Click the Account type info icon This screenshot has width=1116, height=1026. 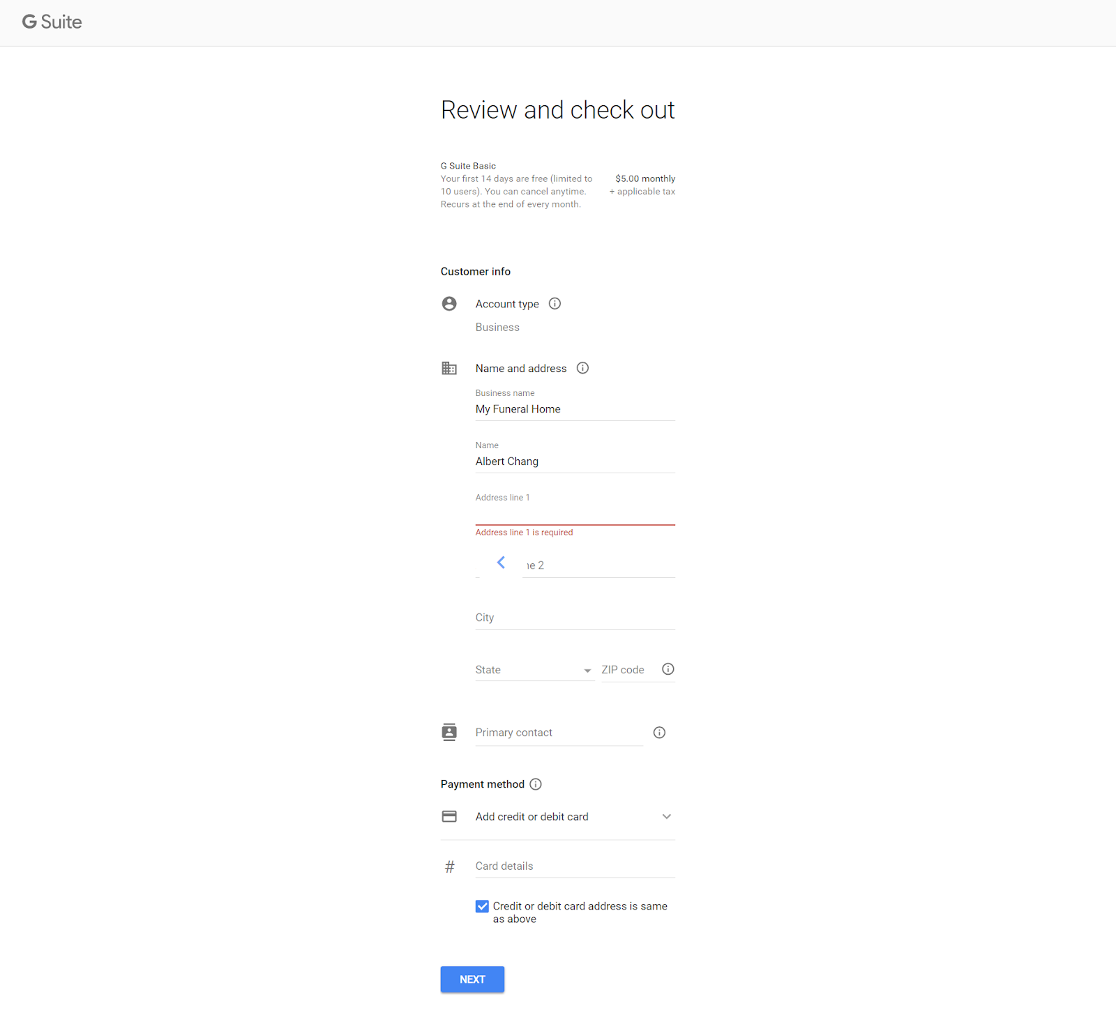pos(555,303)
